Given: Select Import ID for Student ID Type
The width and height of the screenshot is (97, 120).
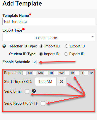Looking at the screenshot, I should [x=41, y=54].
